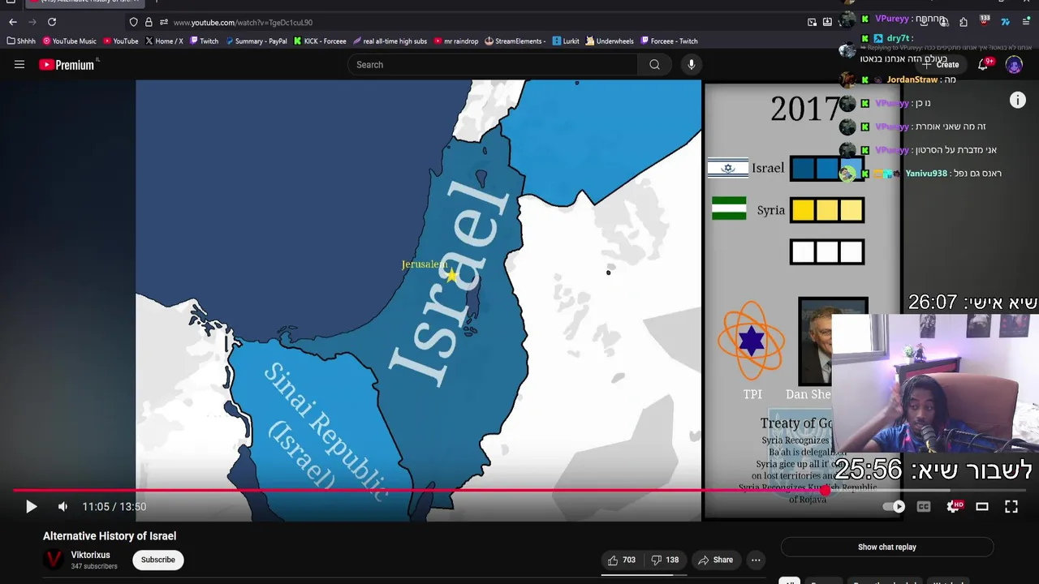Image resolution: width=1039 pixels, height=584 pixels.
Task: Show chat replay
Action: click(887, 547)
